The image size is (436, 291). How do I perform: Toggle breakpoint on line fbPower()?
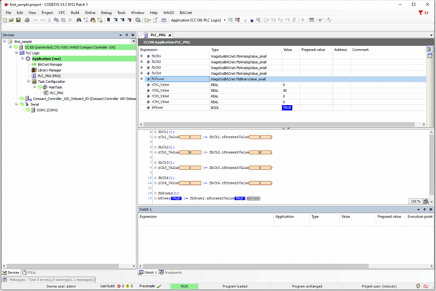155,193
